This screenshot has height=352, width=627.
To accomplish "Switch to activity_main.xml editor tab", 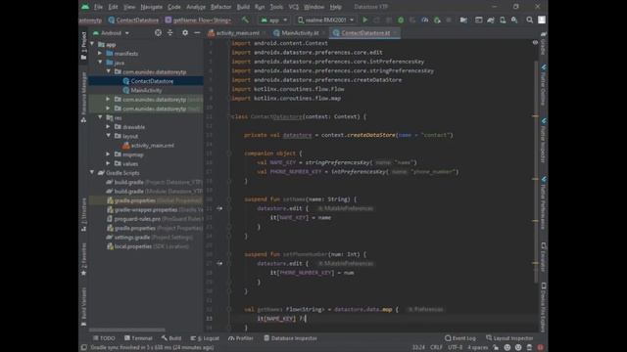I will (x=236, y=32).
